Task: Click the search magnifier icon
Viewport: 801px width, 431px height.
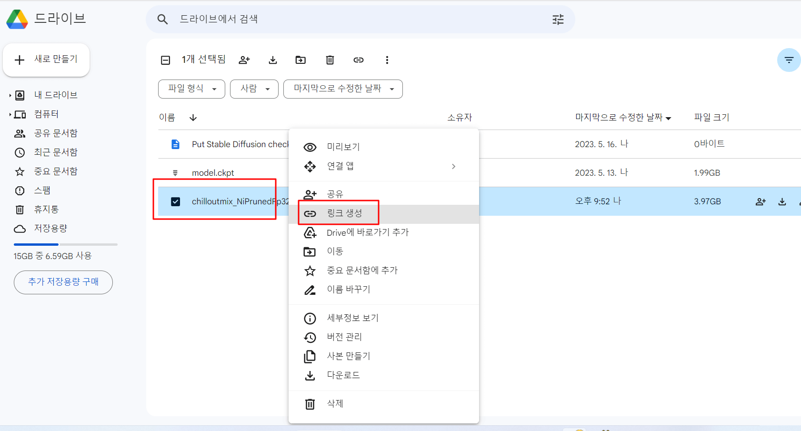Action: [x=162, y=20]
